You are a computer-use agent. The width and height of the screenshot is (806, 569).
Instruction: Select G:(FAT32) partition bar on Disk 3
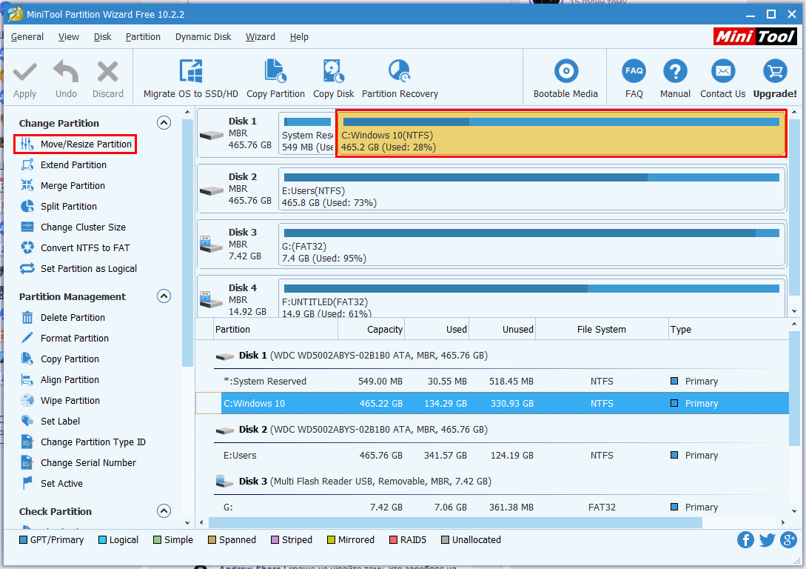532,245
